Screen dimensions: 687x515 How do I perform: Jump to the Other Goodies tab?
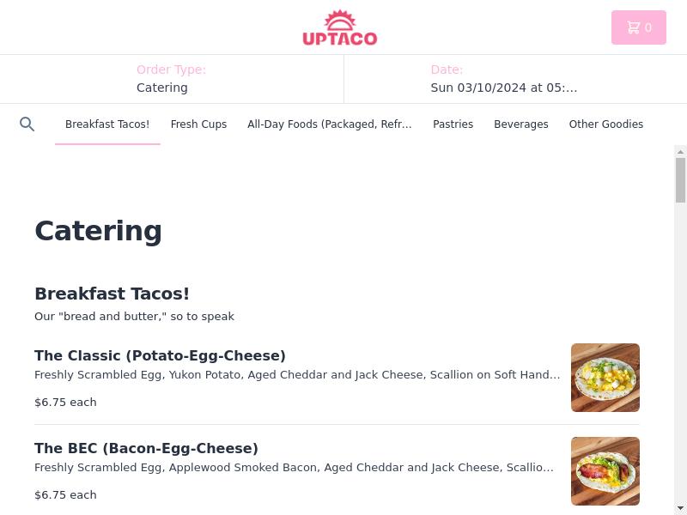coord(605,124)
